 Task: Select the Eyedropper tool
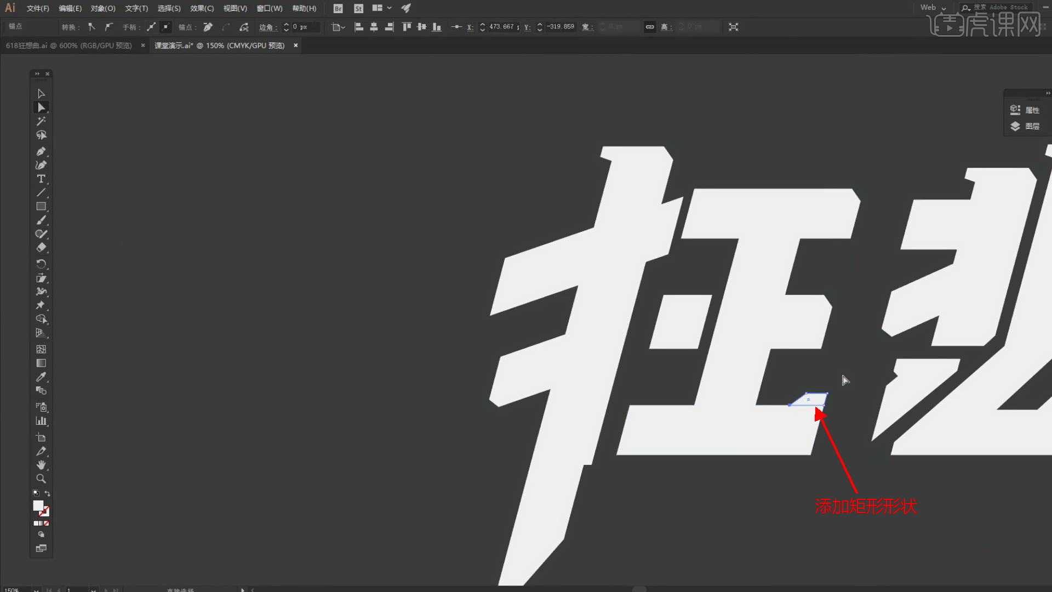coord(41,377)
